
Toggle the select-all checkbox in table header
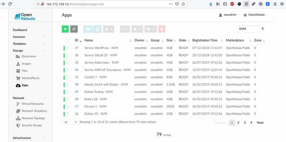67,41
